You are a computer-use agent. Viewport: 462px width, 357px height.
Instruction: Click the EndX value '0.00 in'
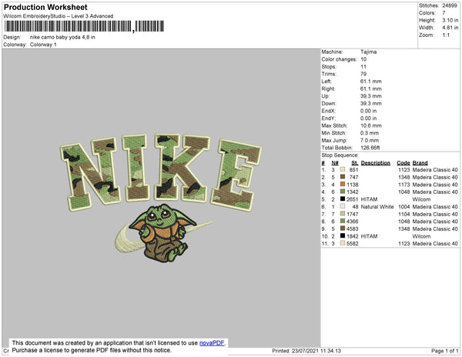tap(368, 111)
